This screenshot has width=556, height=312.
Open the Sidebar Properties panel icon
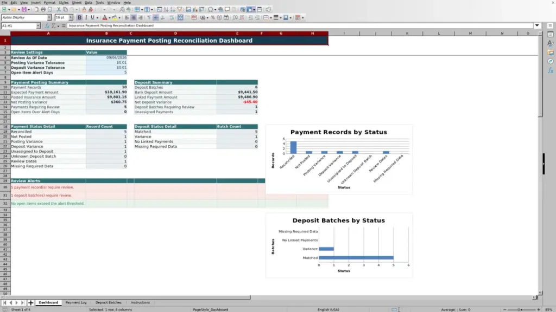tap(551, 35)
